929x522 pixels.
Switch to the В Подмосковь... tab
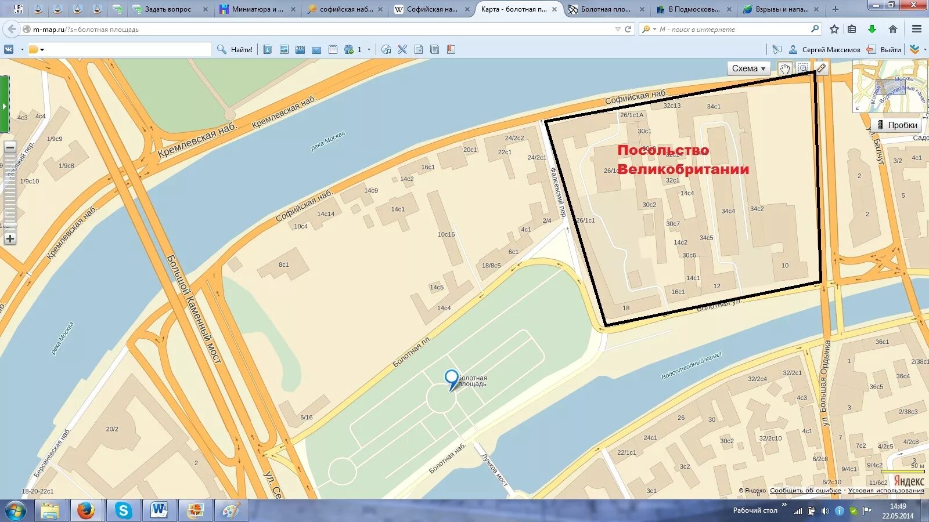pos(694,9)
